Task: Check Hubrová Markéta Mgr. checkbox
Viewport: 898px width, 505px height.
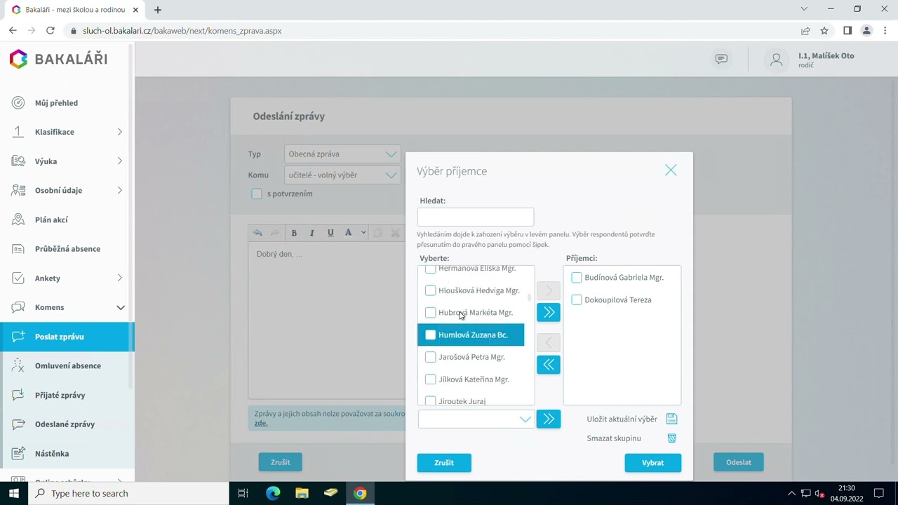Action: coord(430,313)
